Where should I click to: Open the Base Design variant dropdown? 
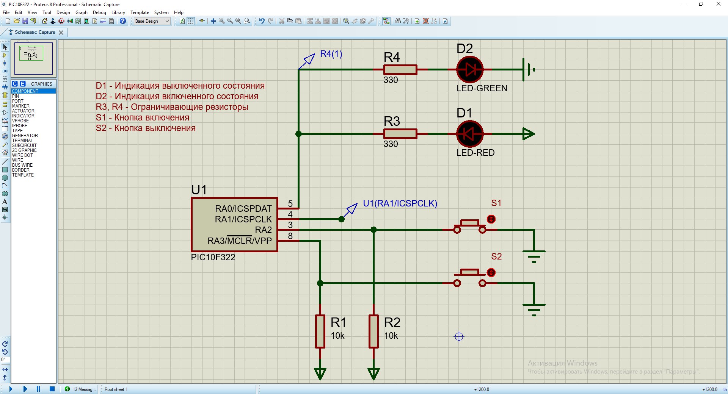(152, 21)
